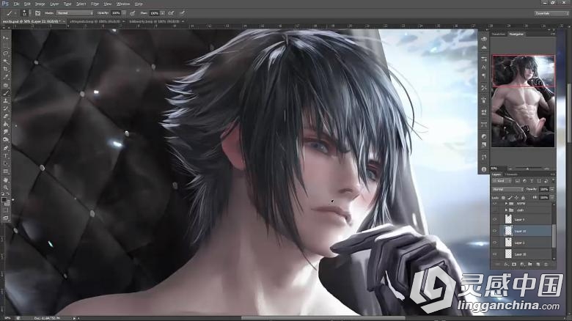Image resolution: width=572 pixels, height=321 pixels.
Task: Hide Layer 22 with its eye icon
Action: [x=495, y=231]
